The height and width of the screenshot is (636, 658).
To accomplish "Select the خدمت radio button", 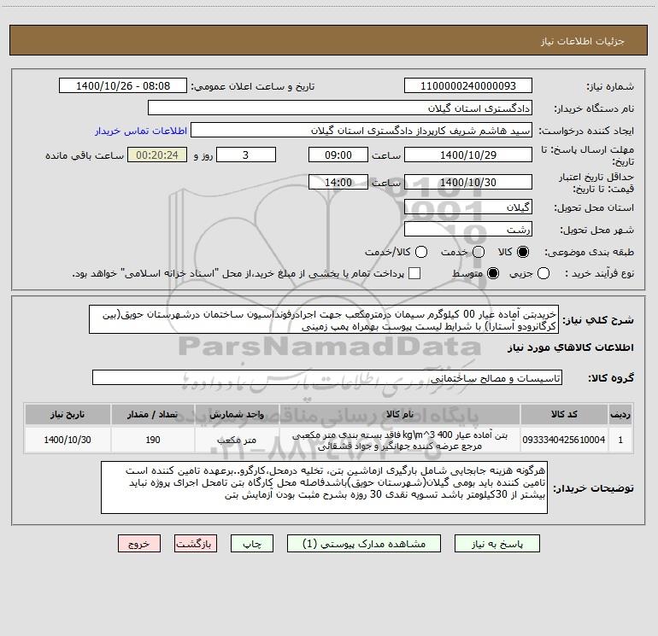I will pyautogui.click(x=479, y=252).
